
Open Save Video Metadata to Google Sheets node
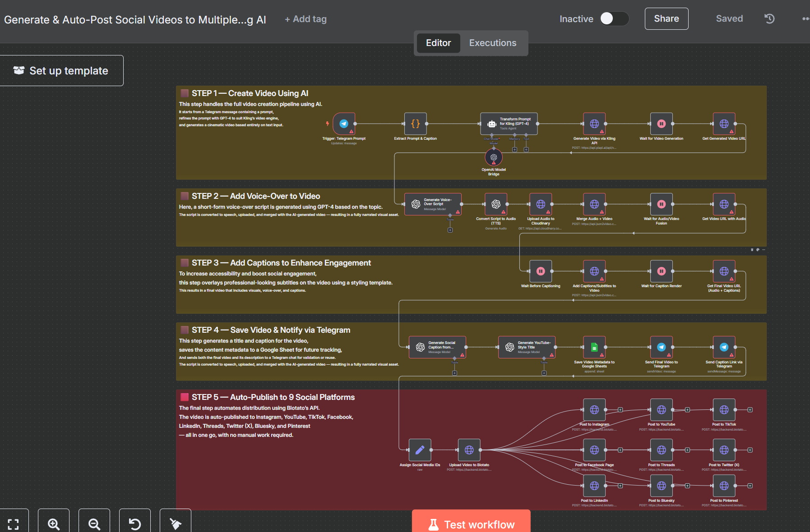[594, 347]
